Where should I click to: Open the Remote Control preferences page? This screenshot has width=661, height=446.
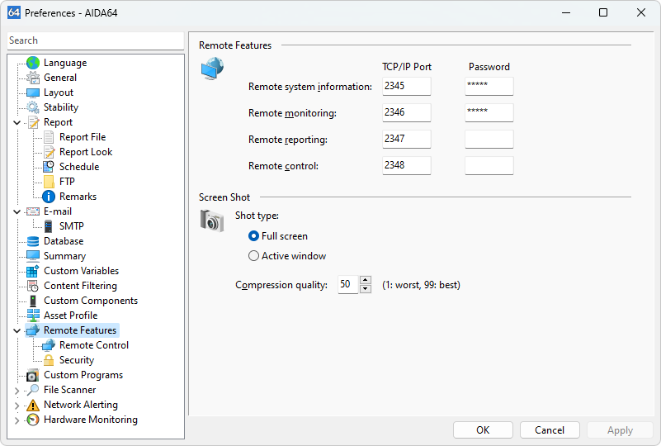93,345
